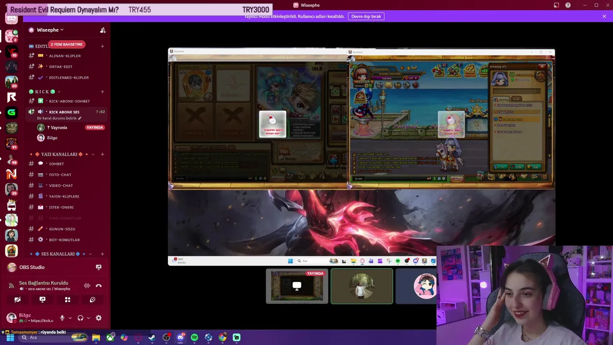
Task: Open the orange N logo server
Action: pos(11,174)
